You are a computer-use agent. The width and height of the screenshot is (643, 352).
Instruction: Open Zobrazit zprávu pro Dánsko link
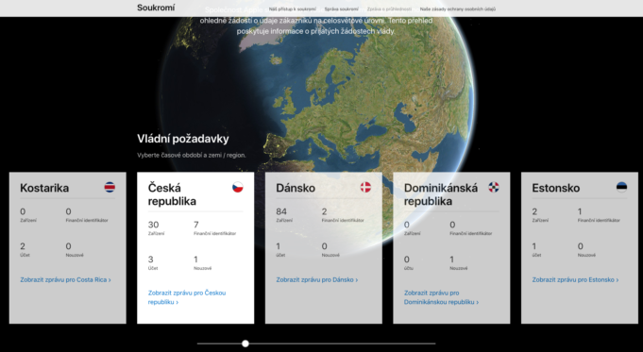pyautogui.click(x=317, y=280)
